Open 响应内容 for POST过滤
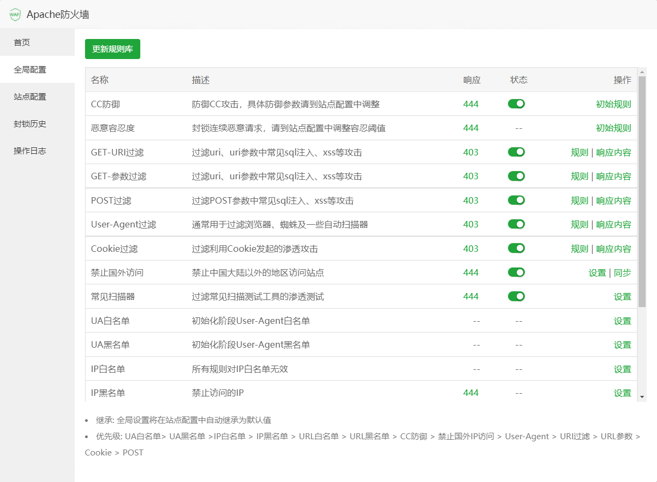The image size is (657, 482). 614,200
